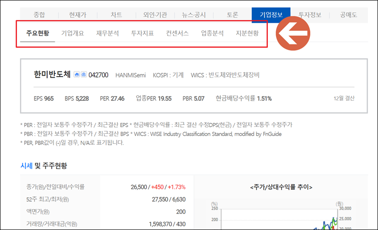
Task: Click the closing price 26,500 value
Action: tap(139, 187)
